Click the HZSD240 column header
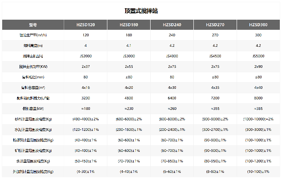282x179 pixels. 172,25
